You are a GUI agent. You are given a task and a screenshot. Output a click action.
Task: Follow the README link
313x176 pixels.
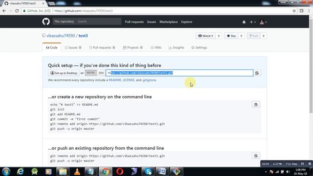[x=115, y=80]
